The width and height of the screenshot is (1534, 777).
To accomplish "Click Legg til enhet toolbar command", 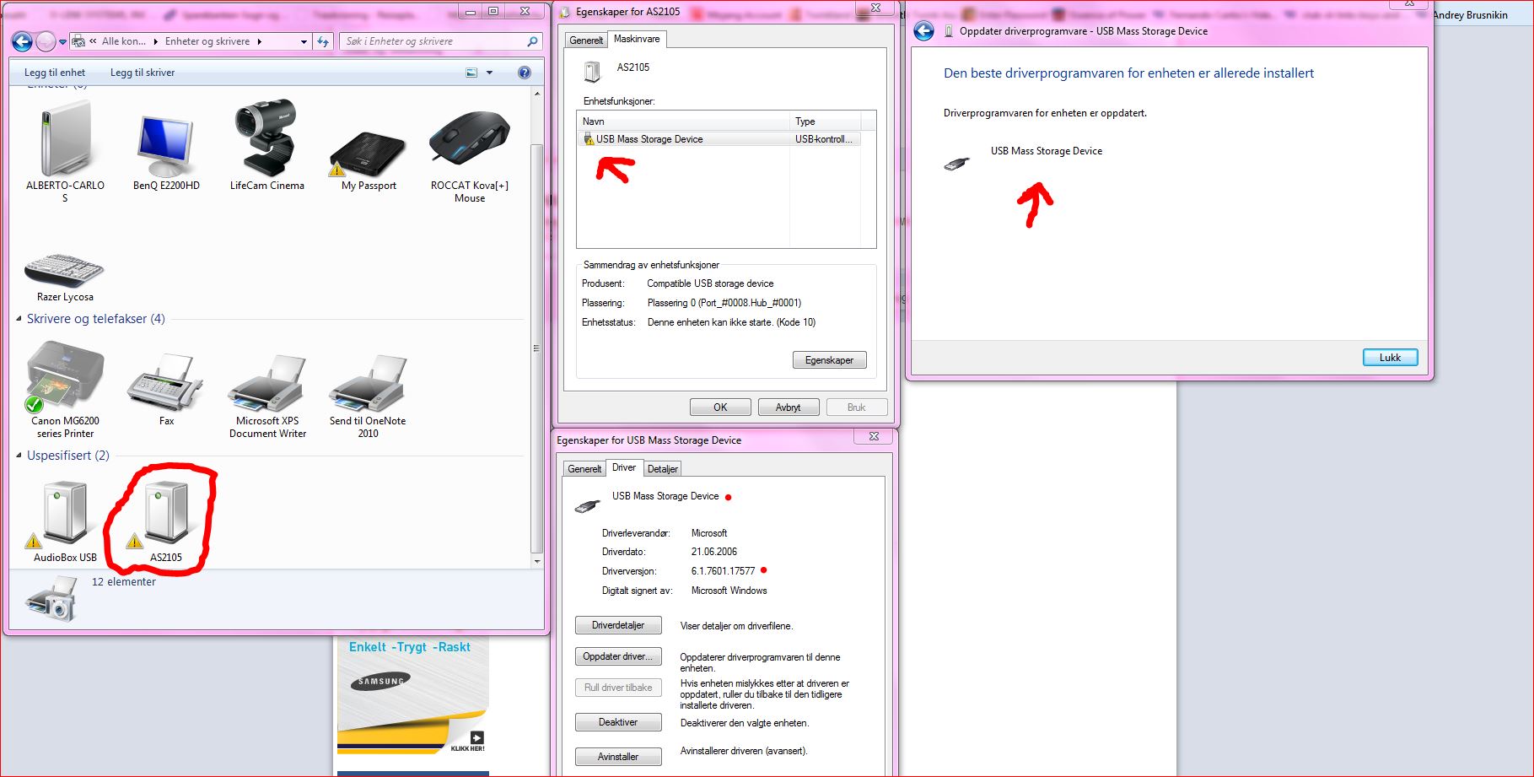I will pyautogui.click(x=55, y=73).
